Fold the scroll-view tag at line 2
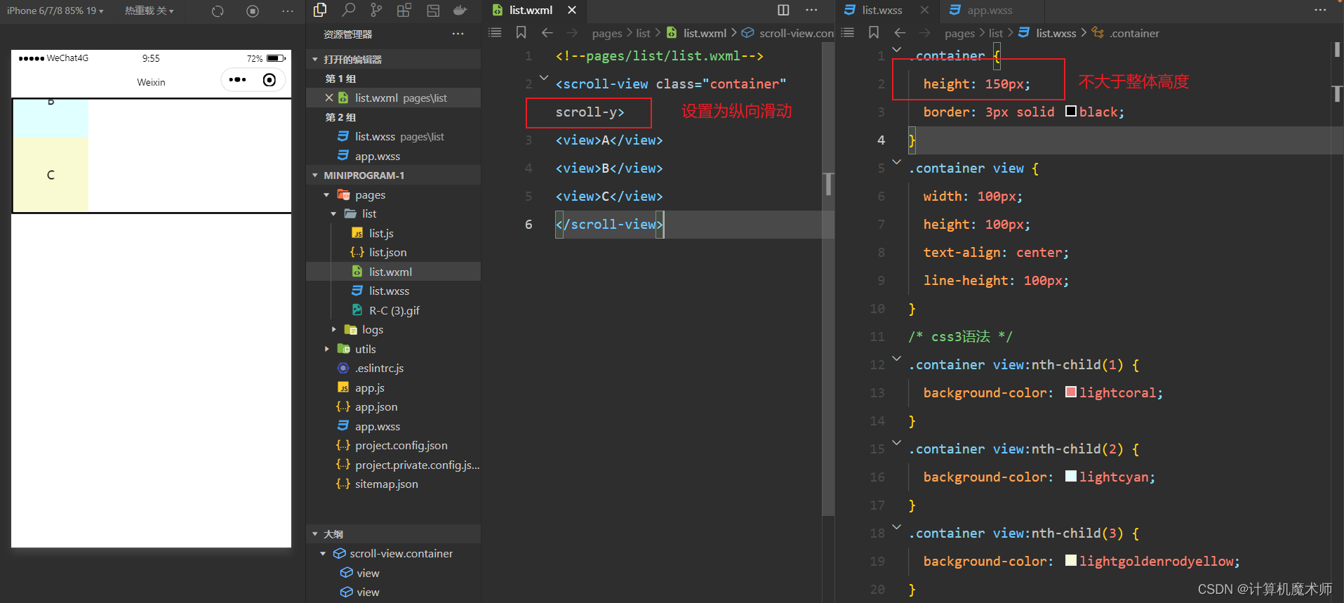Screen dimensions: 1344x603 point(544,77)
